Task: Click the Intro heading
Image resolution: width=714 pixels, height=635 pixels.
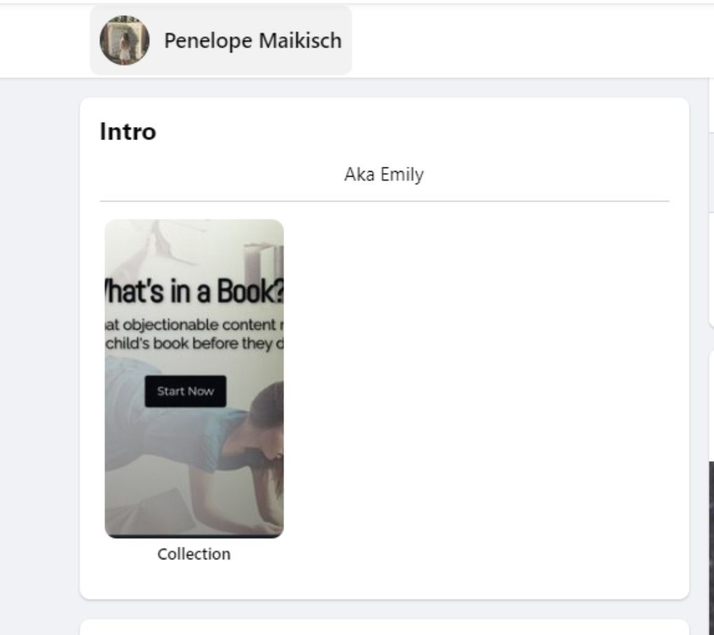Action: pyautogui.click(x=128, y=132)
